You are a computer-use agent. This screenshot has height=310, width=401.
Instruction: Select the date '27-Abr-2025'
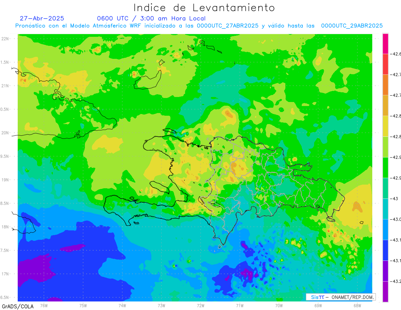[42, 18]
